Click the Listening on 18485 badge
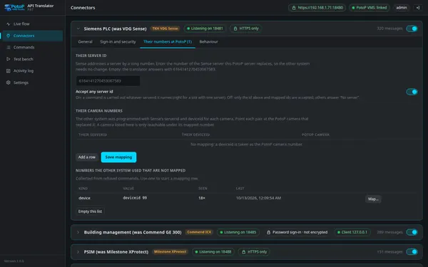 [238, 232]
